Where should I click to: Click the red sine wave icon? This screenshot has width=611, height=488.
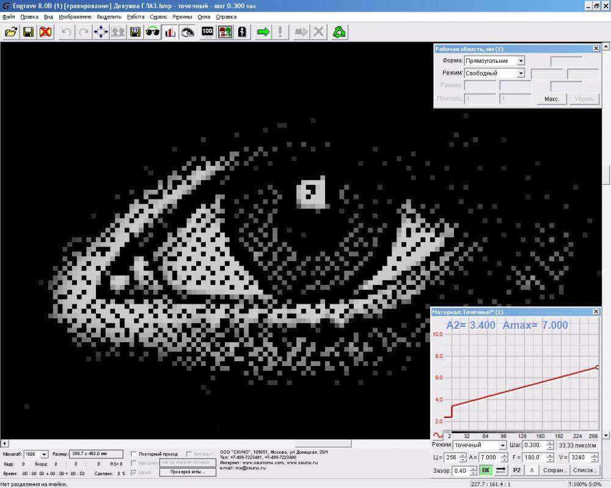click(x=438, y=435)
